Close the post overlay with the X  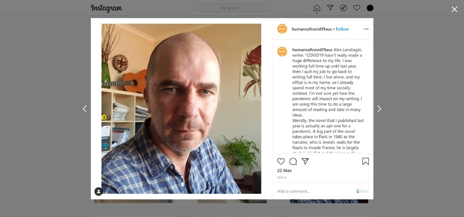454,9
